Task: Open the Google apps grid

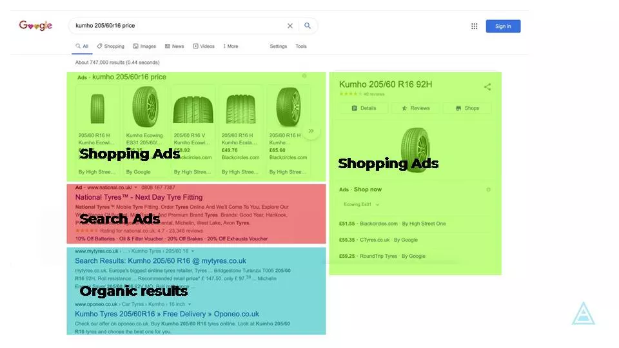Action: [474, 26]
